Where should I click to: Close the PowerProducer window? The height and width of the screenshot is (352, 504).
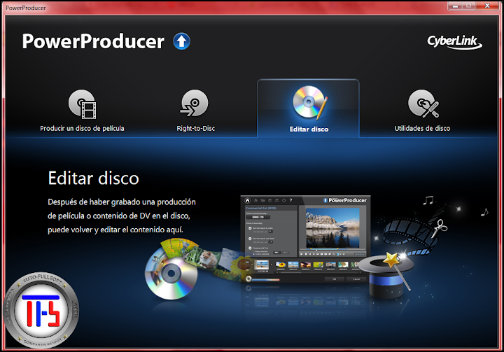pos(488,6)
